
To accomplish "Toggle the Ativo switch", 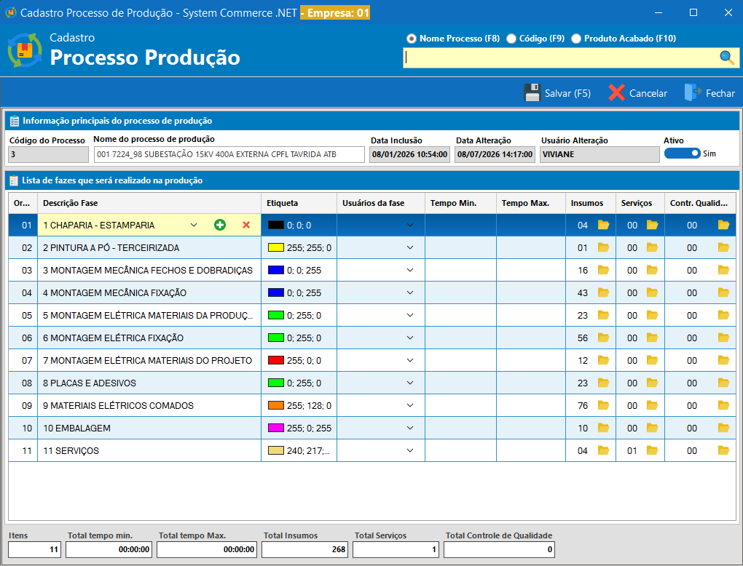I will [x=682, y=154].
